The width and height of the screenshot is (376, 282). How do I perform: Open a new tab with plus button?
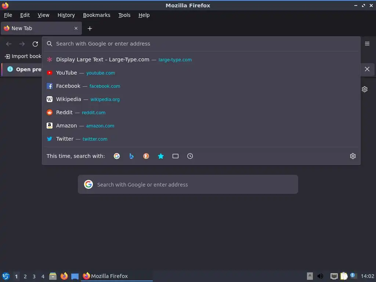pyautogui.click(x=90, y=29)
